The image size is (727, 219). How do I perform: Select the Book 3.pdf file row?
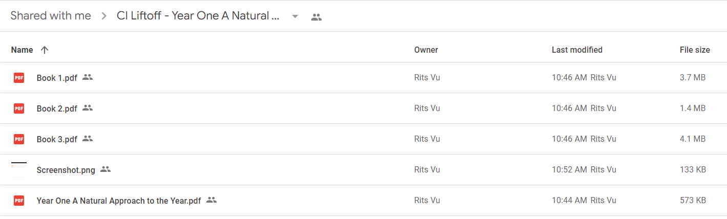(x=363, y=139)
